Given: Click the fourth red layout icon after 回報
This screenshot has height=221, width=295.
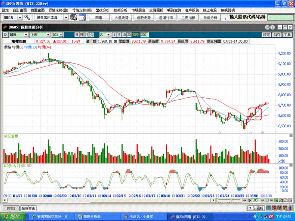Looking at the screenshot, I should pos(285,208).
